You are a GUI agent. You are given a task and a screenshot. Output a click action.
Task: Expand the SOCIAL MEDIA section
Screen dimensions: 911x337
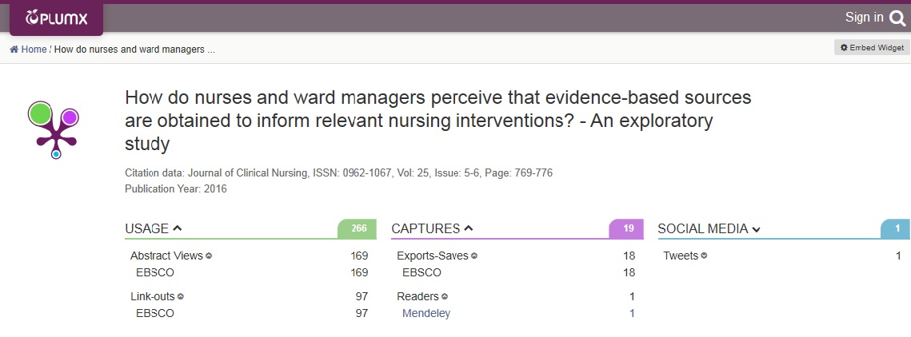coord(756,230)
